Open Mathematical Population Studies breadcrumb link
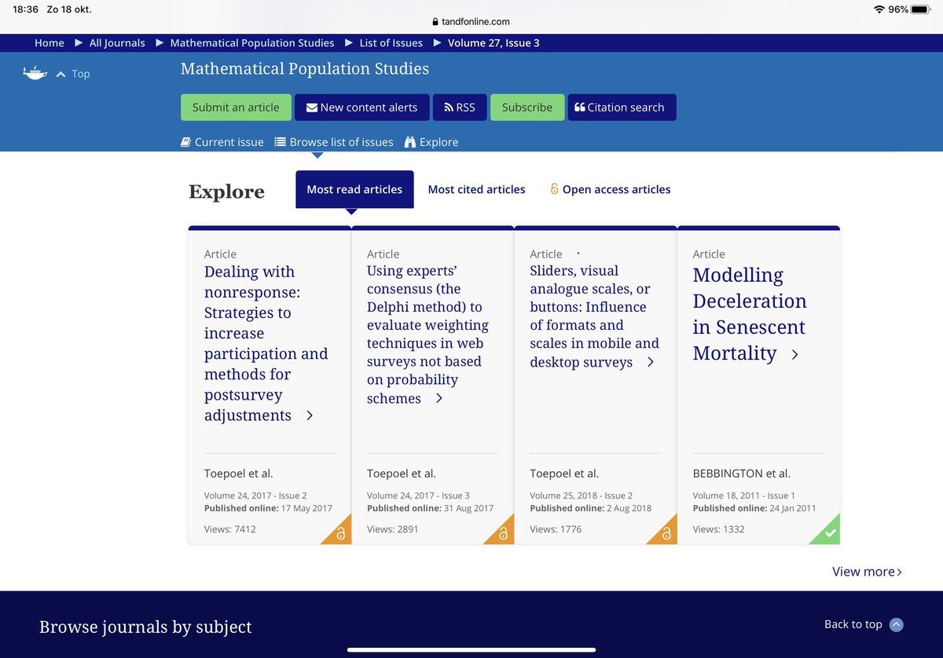This screenshot has height=658, width=943. (x=252, y=43)
